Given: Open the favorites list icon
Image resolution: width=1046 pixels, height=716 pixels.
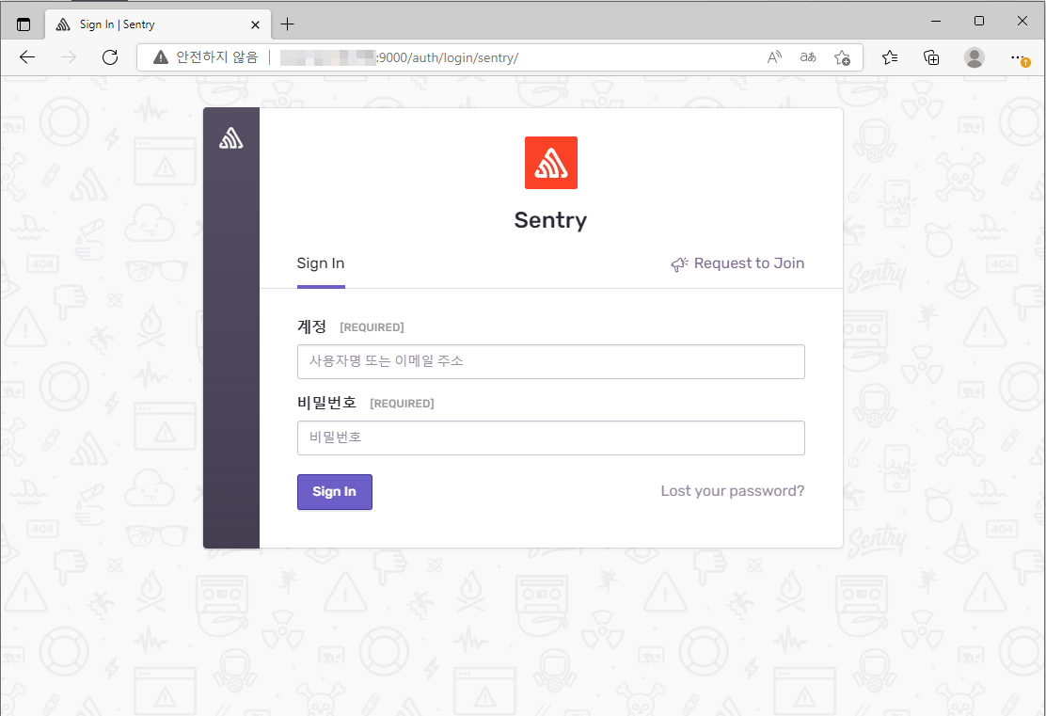Looking at the screenshot, I should (890, 57).
